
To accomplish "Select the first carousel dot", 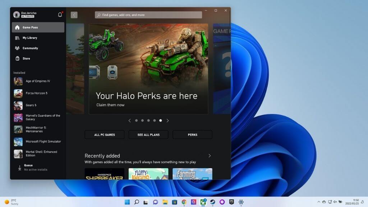I will [136, 120].
